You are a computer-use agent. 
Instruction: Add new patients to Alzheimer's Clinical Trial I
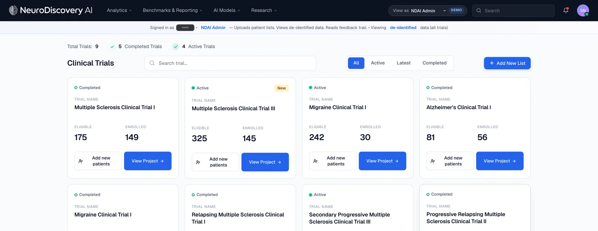click(x=450, y=161)
